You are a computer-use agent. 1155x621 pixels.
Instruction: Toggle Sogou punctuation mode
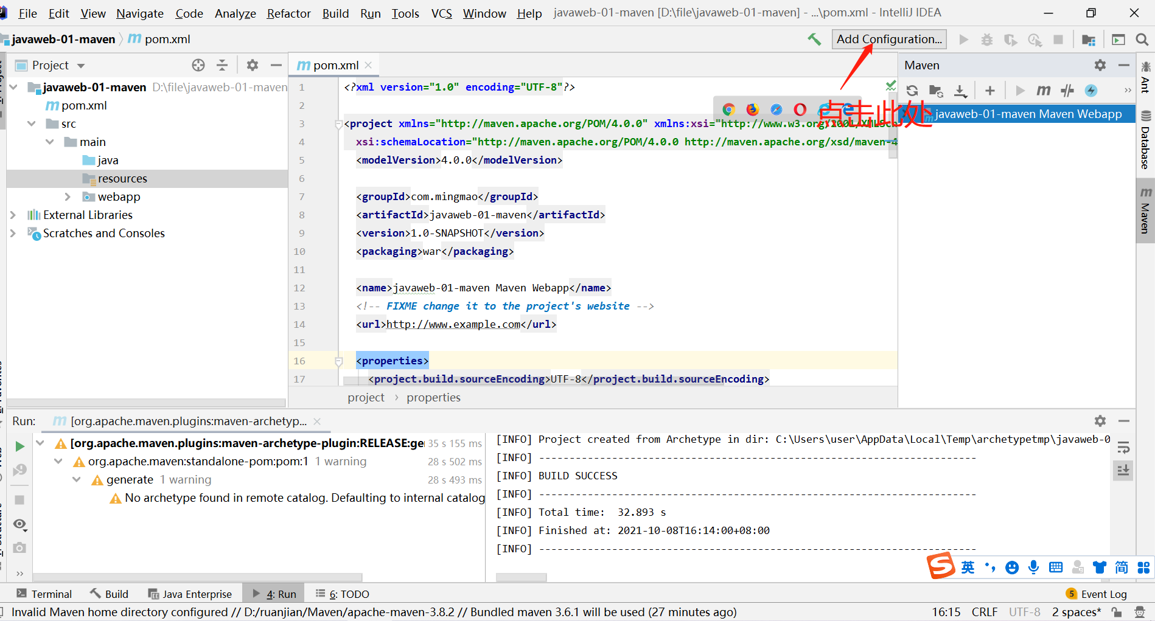pos(990,567)
